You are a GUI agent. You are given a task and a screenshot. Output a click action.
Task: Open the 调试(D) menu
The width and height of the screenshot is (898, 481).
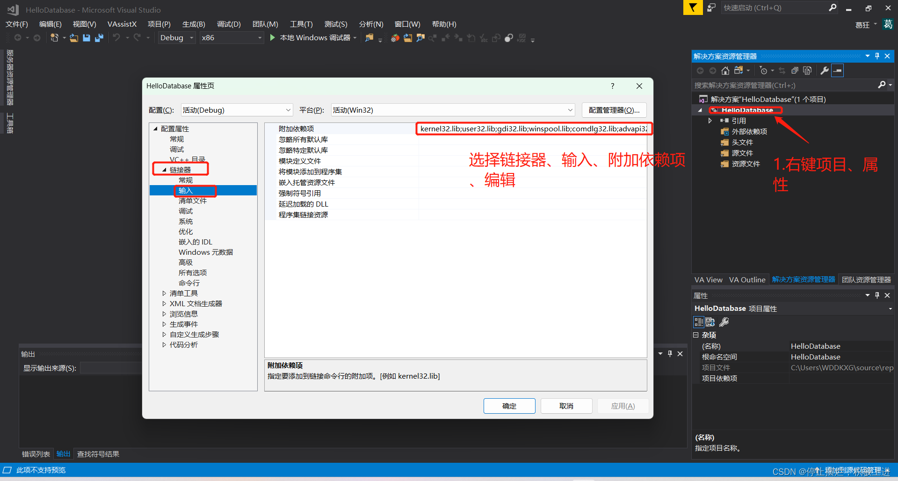[229, 24]
